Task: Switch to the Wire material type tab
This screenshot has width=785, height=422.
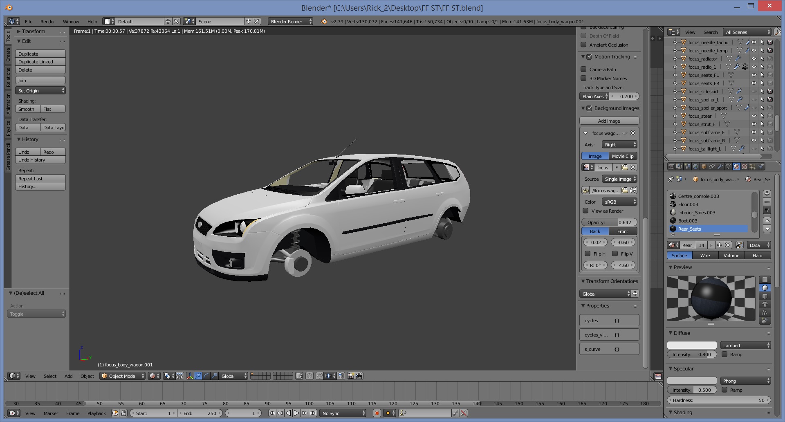Action: click(x=705, y=256)
